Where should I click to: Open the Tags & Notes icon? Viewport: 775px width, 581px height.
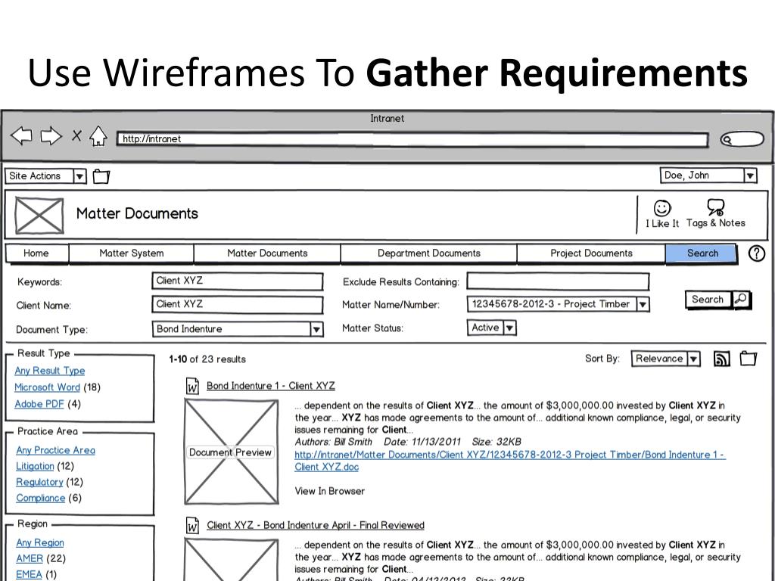pyautogui.click(x=716, y=207)
